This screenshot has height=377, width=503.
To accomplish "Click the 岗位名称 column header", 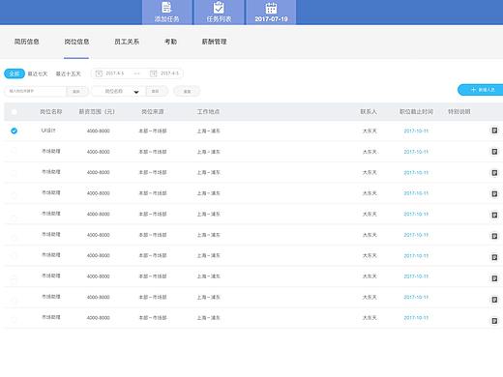I will [x=50, y=112].
